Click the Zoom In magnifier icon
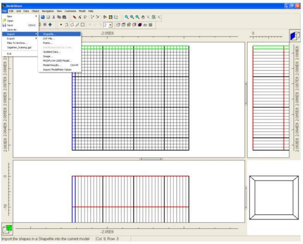 pos(132,17)
